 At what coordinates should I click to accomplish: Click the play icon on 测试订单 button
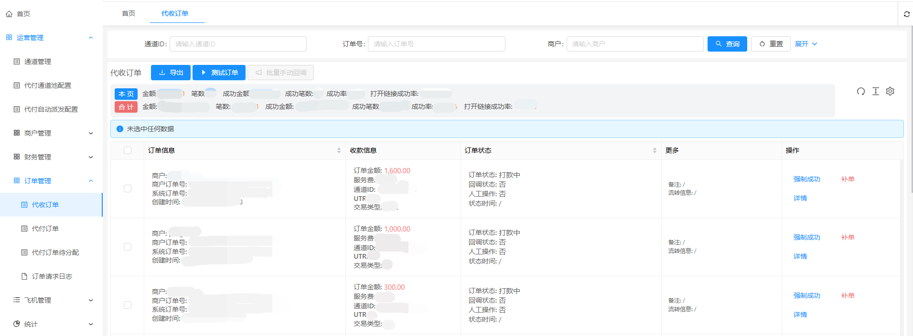coord(204,73)
